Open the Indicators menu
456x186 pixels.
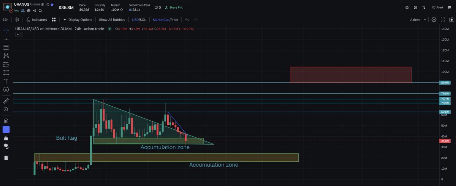coord(36,19)
